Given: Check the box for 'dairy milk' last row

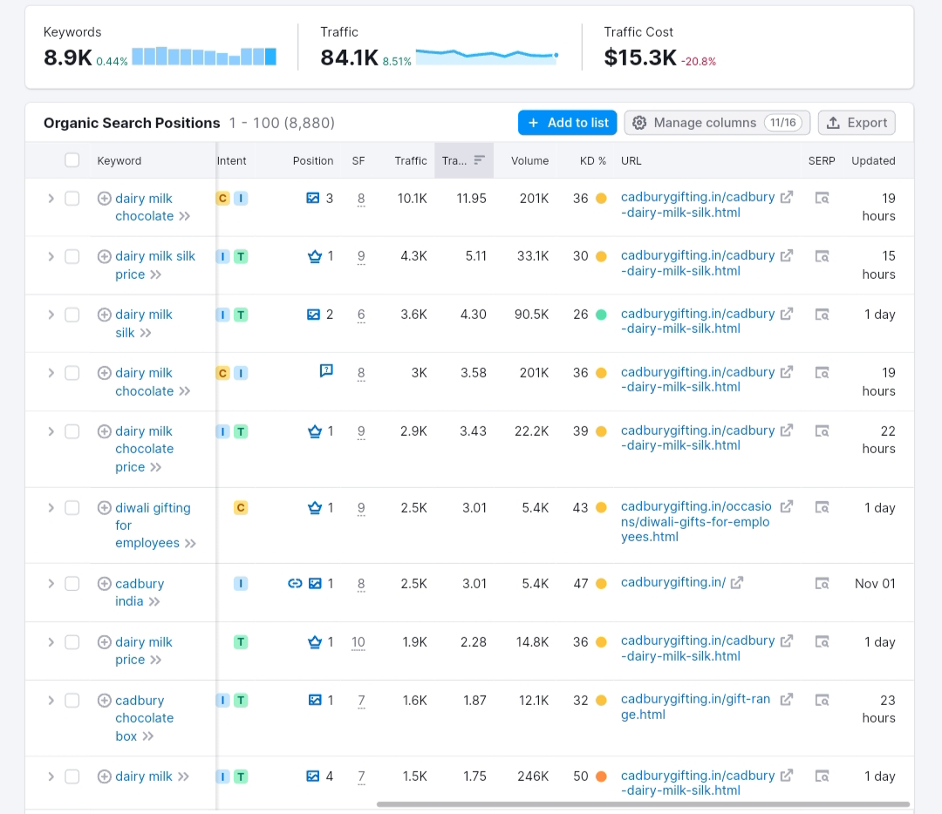Looking at the screenshot, I should click(x=72, y=777).
